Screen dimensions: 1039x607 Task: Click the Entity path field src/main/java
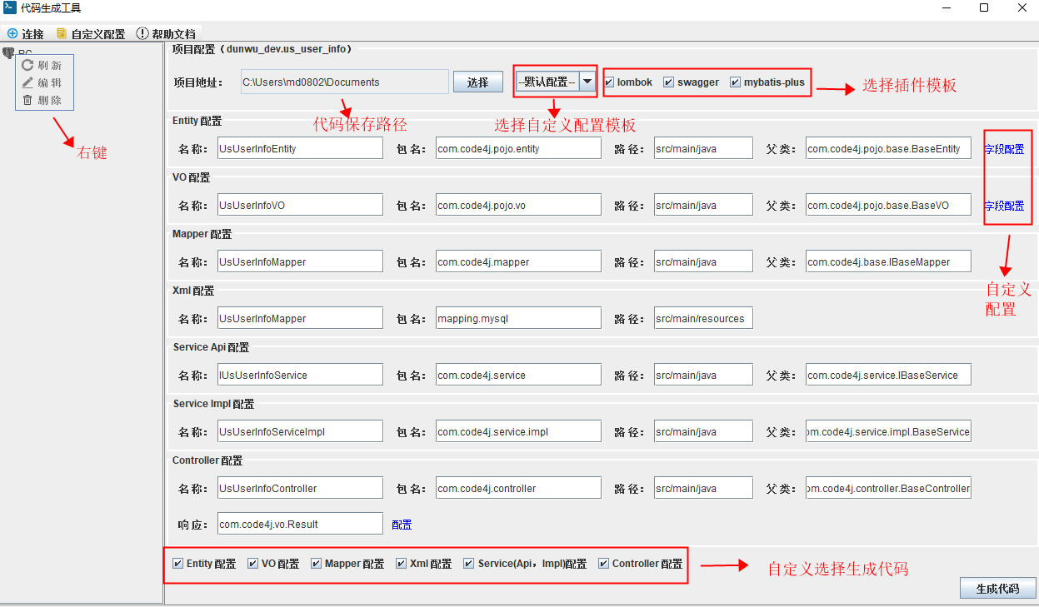(x=703, y=148)
